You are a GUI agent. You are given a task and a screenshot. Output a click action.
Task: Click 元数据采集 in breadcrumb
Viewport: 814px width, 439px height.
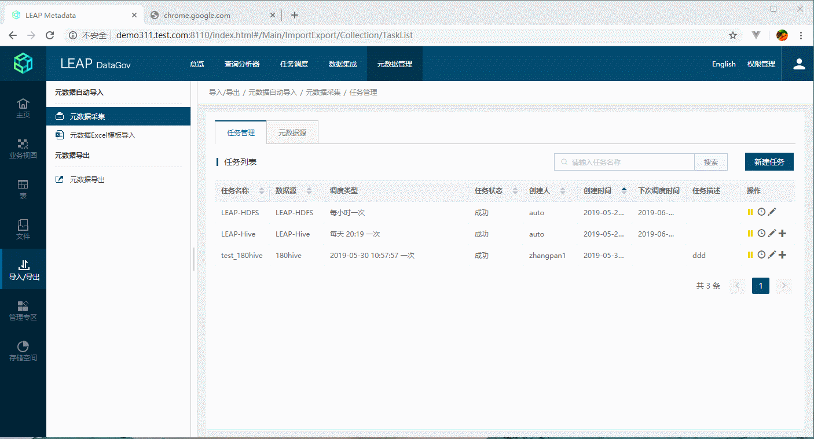coord(323,92)
